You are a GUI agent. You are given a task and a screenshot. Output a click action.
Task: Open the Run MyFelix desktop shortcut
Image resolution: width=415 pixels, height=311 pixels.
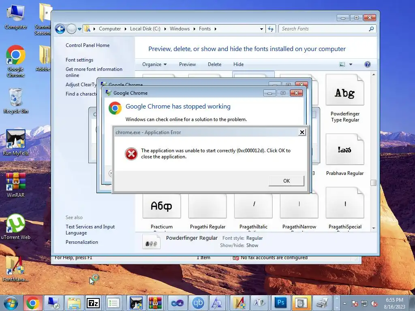point(16,143)
